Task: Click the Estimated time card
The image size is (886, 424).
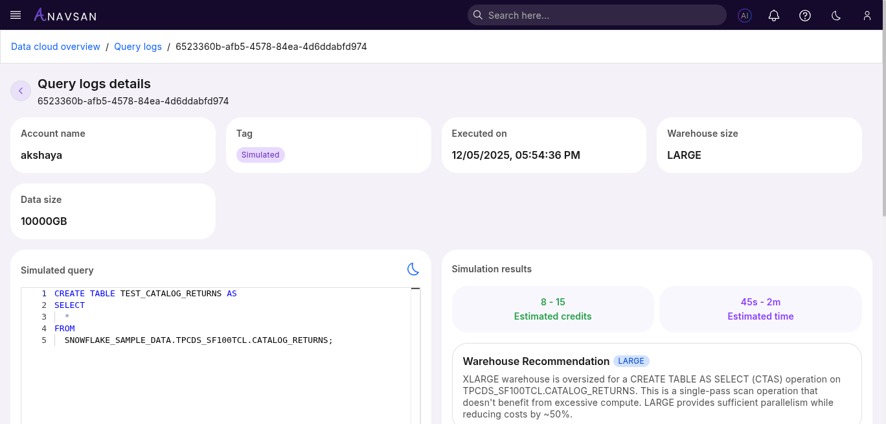Action: [760, 309]
